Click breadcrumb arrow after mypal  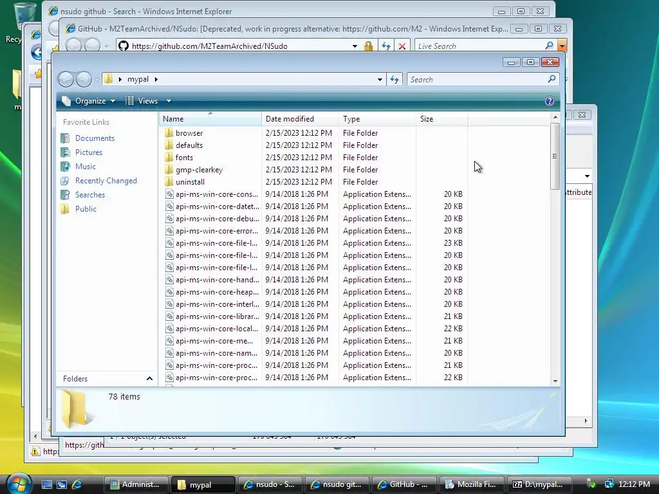[156, 79]
